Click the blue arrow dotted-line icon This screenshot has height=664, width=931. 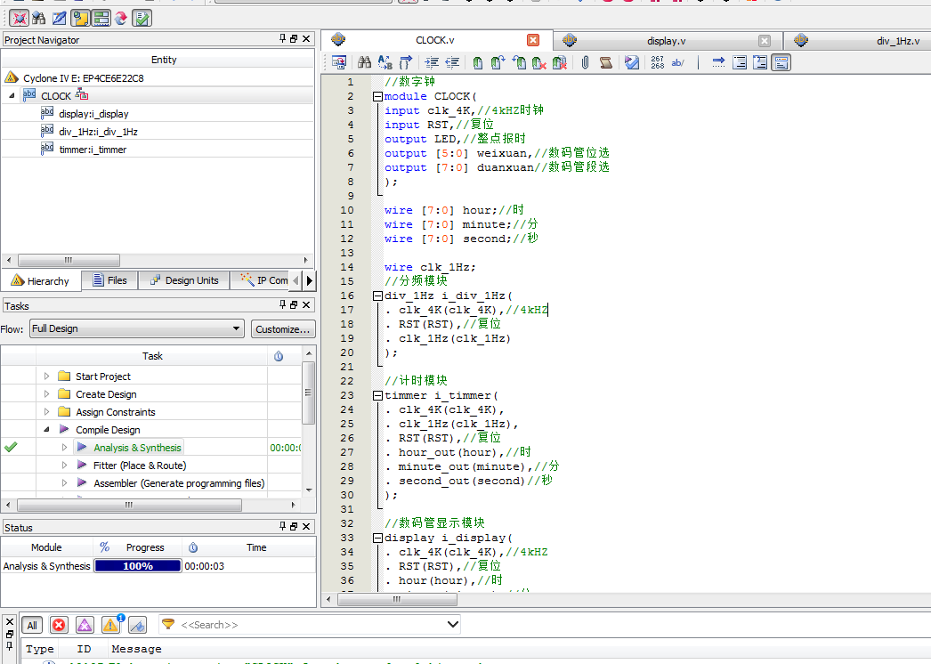[718, 62]
